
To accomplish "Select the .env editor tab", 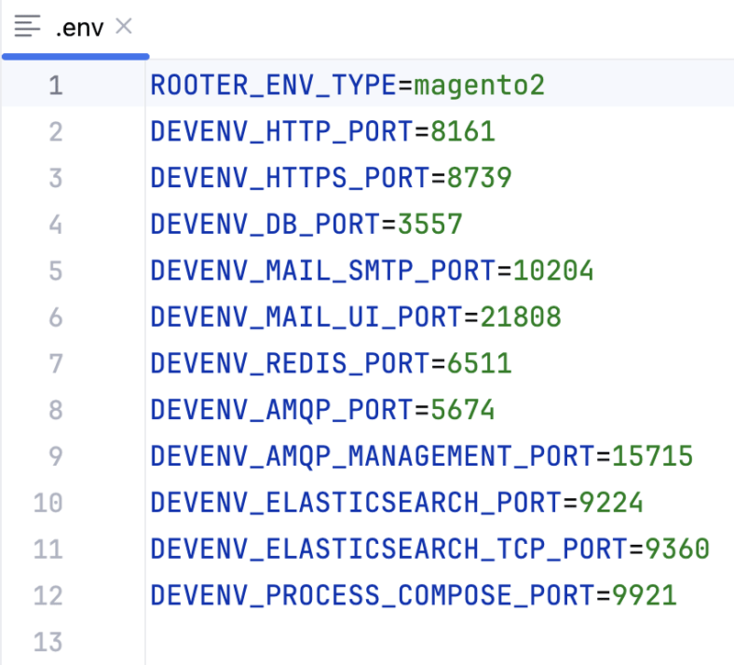I will pyautogui.click(x=76, y=28).
